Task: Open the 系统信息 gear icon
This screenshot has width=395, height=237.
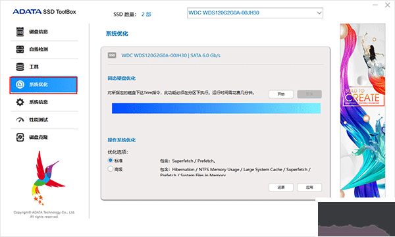Action: [x=20, y=102]
